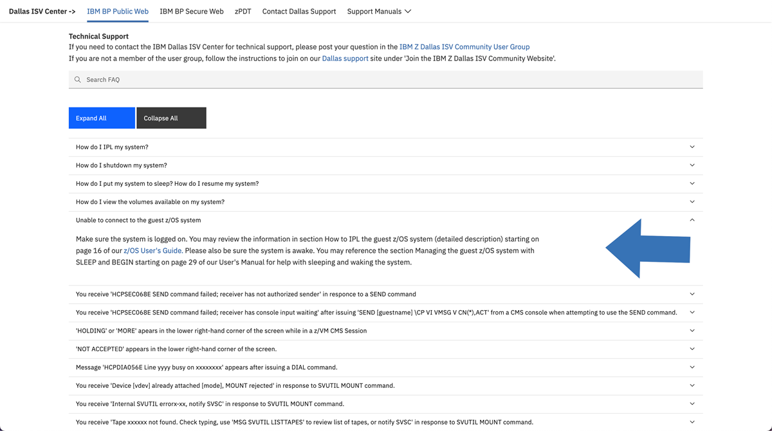This screenshot has height=431, width=772.
Task: Expand 'How do I IPL my system?' chevron
Action: pos(692,147)
